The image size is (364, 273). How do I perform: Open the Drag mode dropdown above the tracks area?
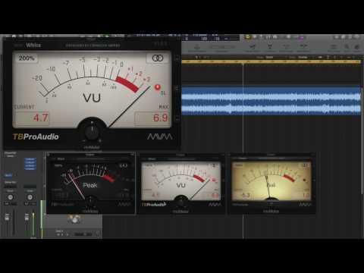[x=303, y=57]
